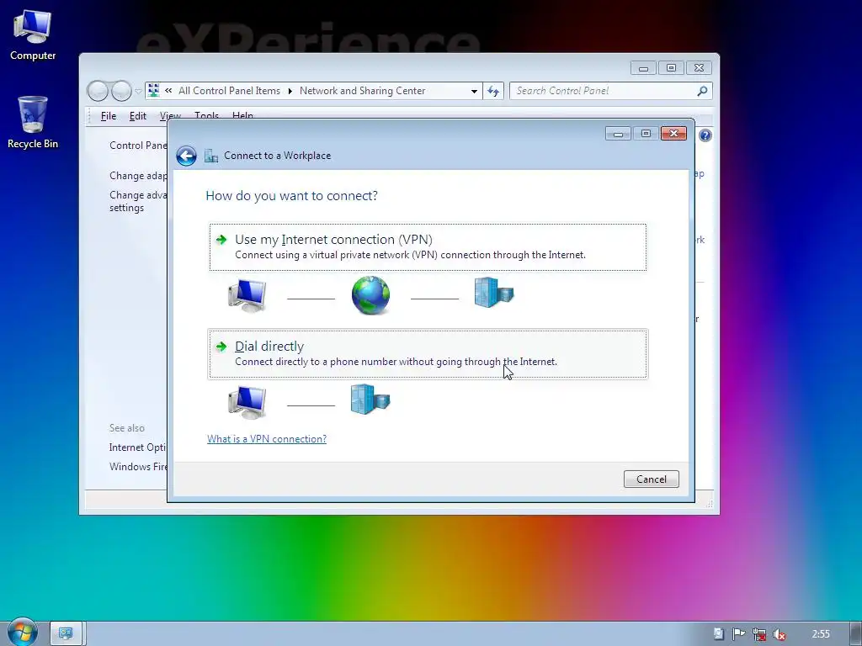Image resolution: width=862 pixels, height=646 pixels.
Task: Open the View menu
Action: click(x=170, y=115)
